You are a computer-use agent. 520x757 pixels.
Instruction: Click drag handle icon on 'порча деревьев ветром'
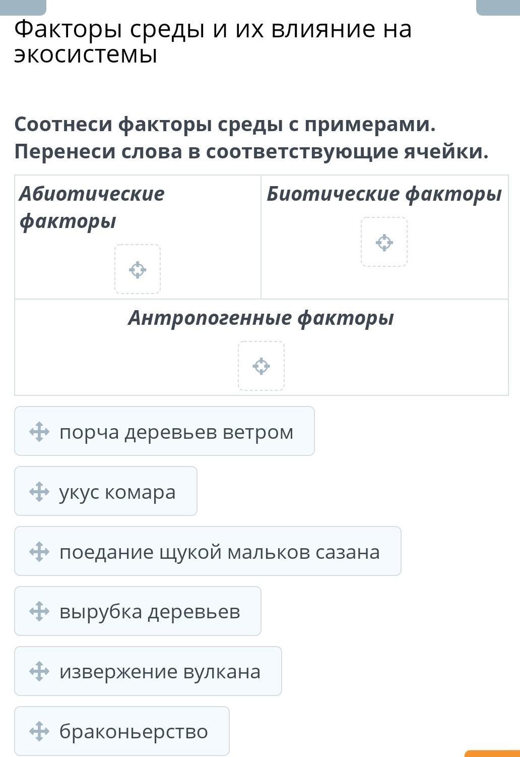39,432
